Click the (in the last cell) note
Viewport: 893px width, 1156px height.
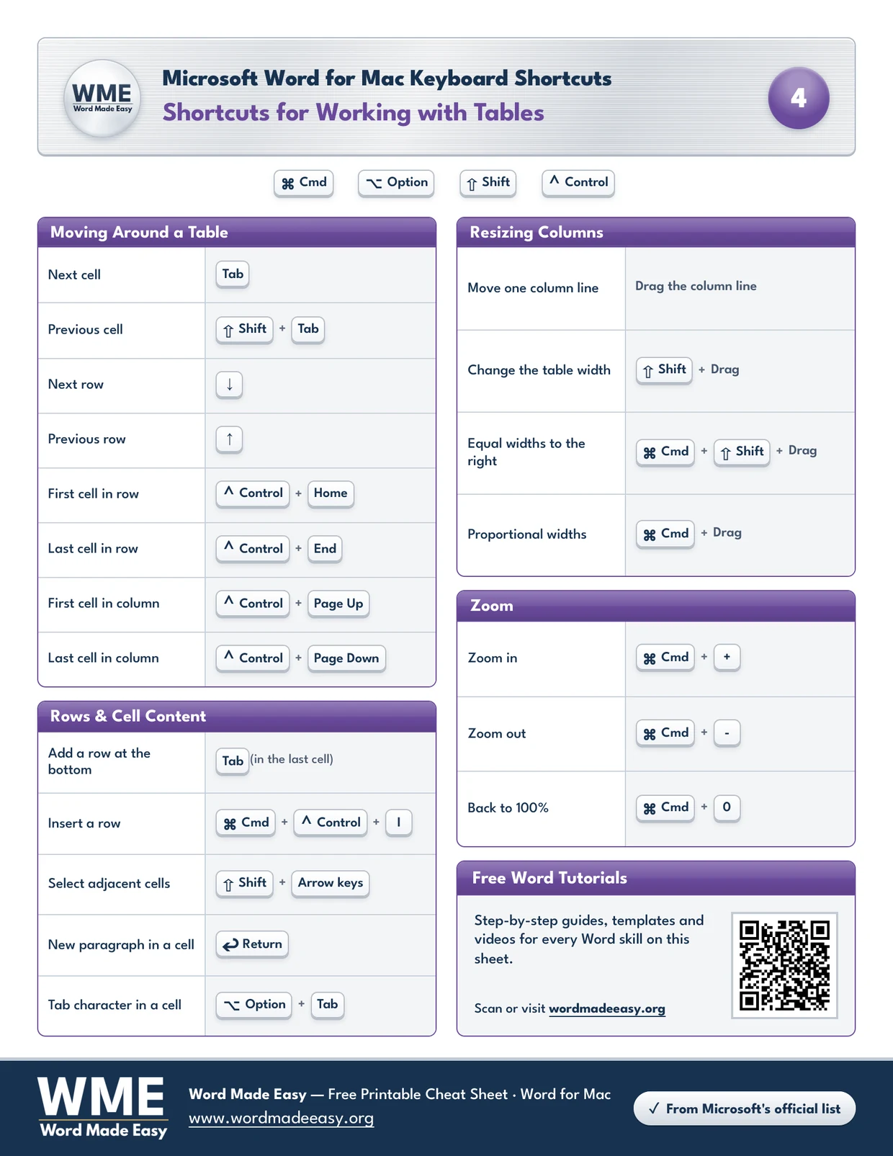(292, 759)
